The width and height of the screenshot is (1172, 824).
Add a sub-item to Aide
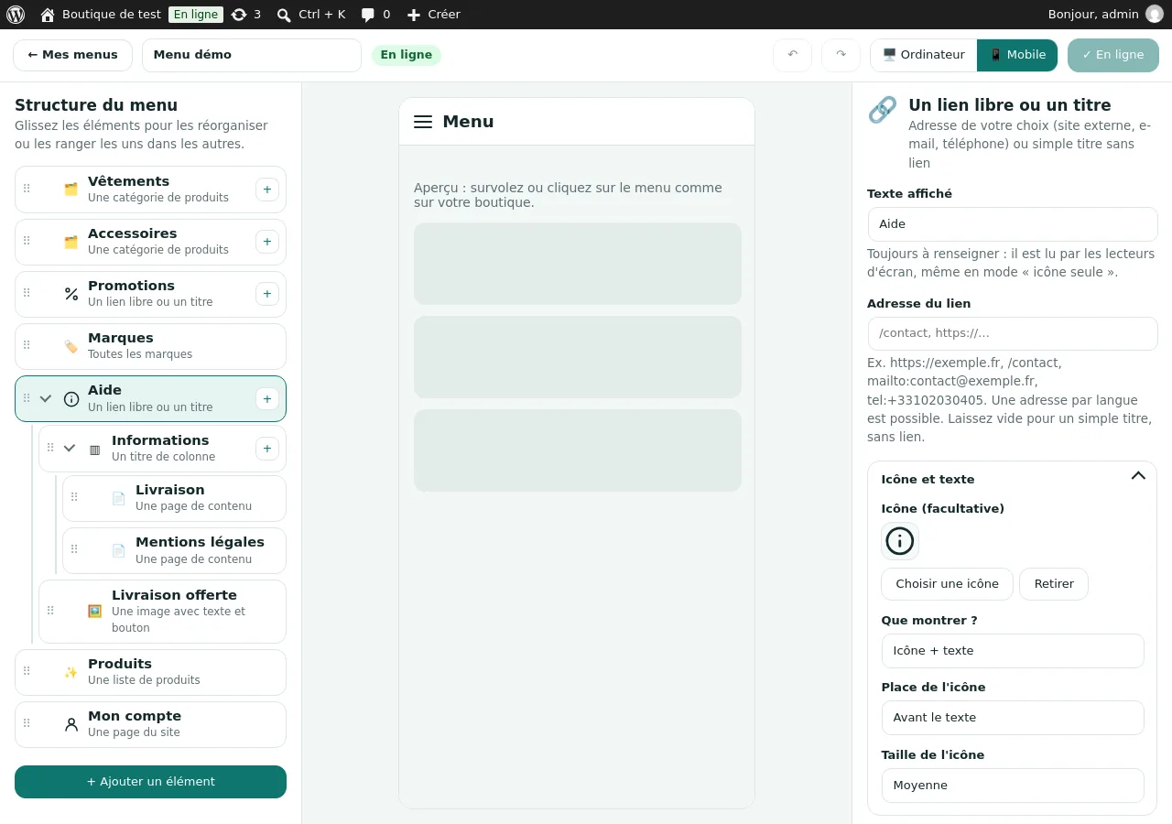pyautogui.click(x=267, y=398)
